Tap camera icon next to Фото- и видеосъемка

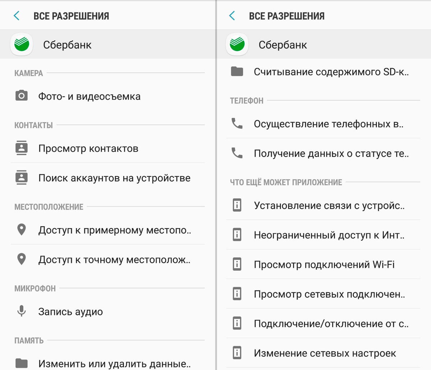pyautogui.click(x=22, y=96)
